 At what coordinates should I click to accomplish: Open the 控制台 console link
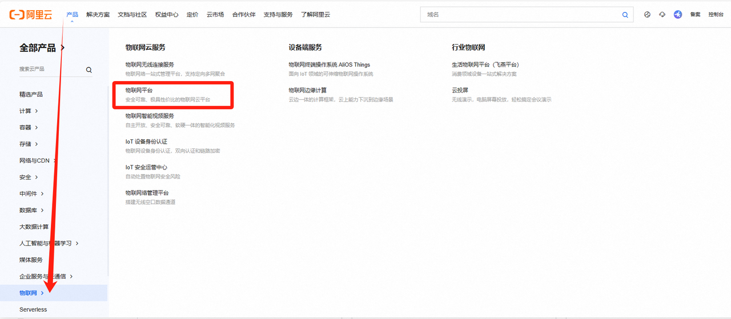(716, 15)
